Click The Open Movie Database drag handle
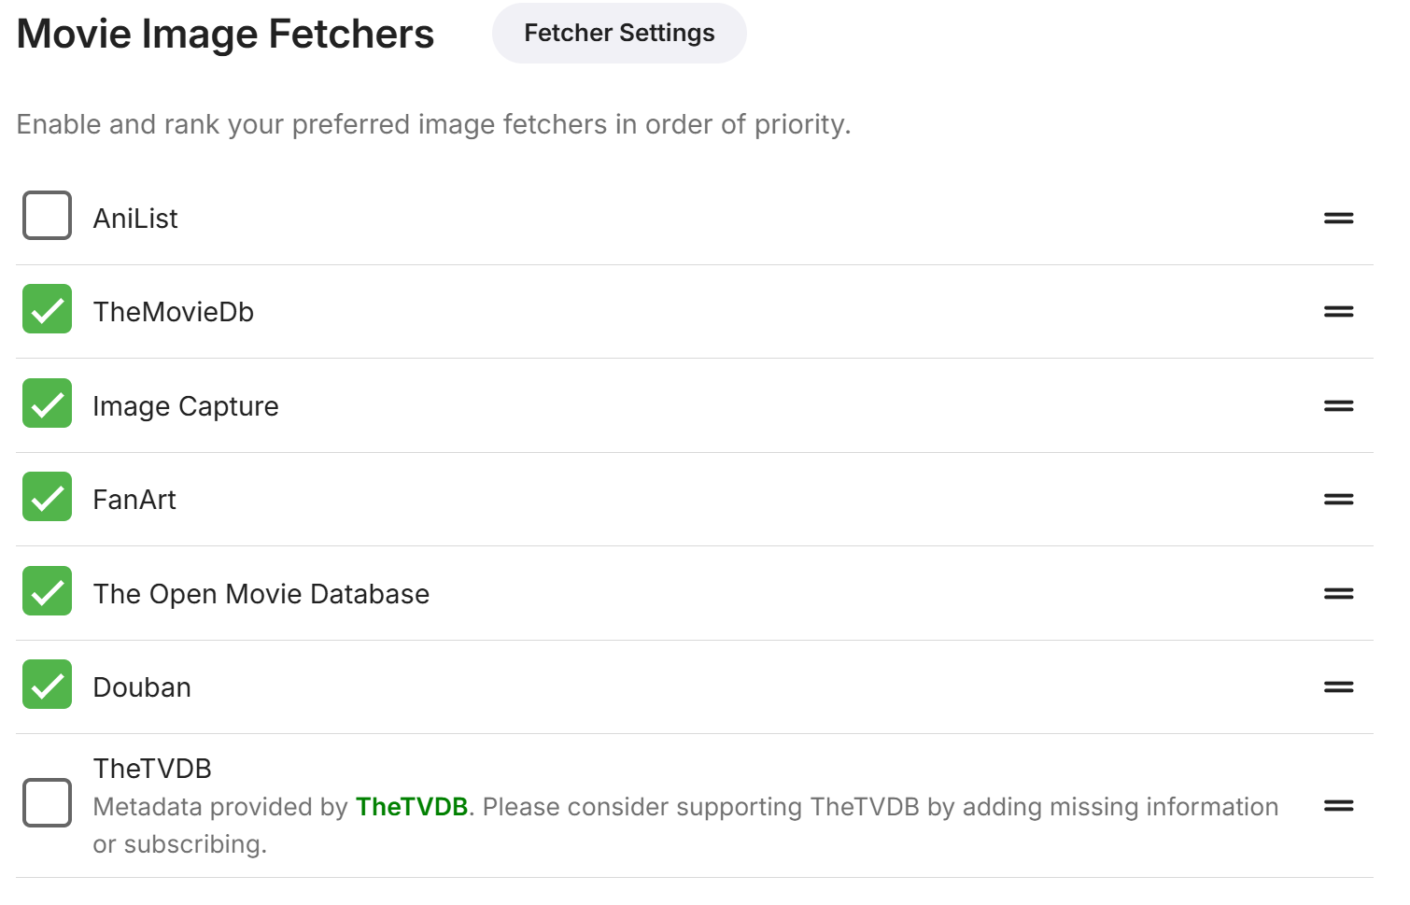Viewport: 1410px width, 905px height. coord(1338,593)
